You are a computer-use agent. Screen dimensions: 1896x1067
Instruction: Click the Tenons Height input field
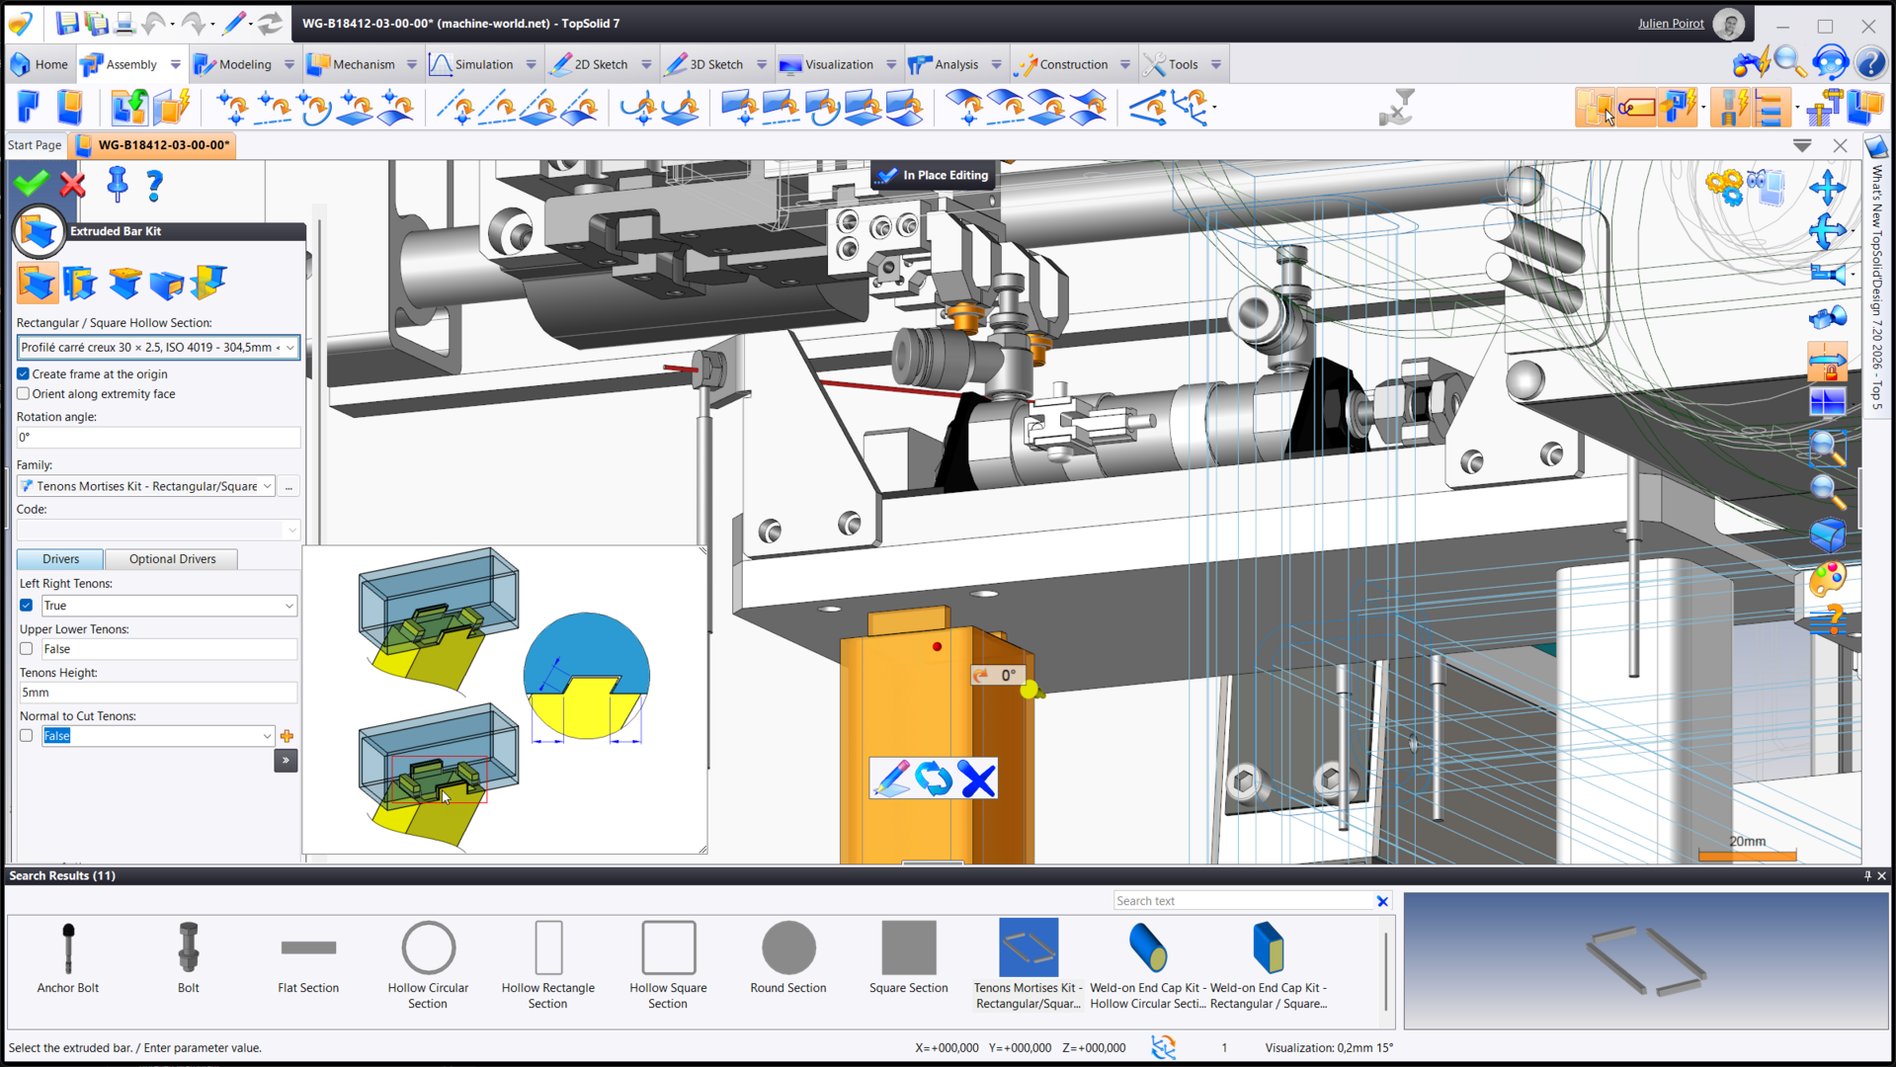(157, 693)
